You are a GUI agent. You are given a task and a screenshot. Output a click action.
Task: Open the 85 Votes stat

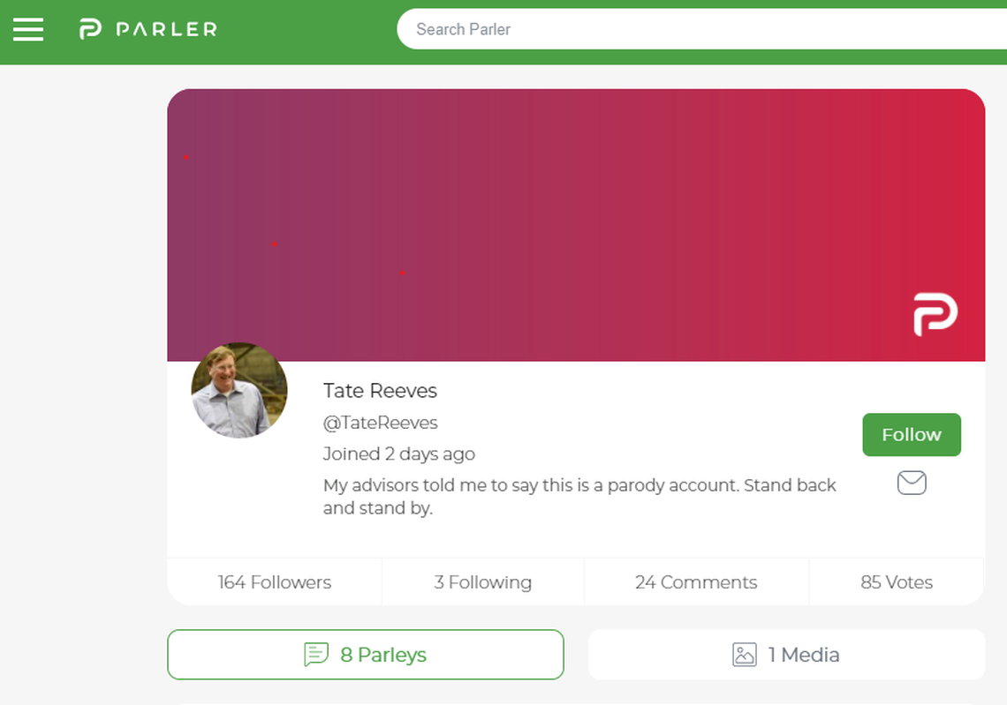click(x=897, y=582)
